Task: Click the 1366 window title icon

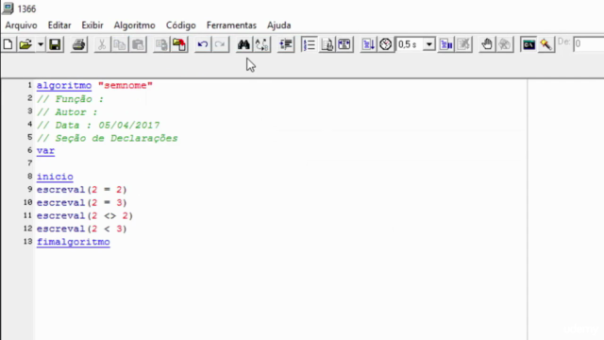Action: [x=8, y=8]
